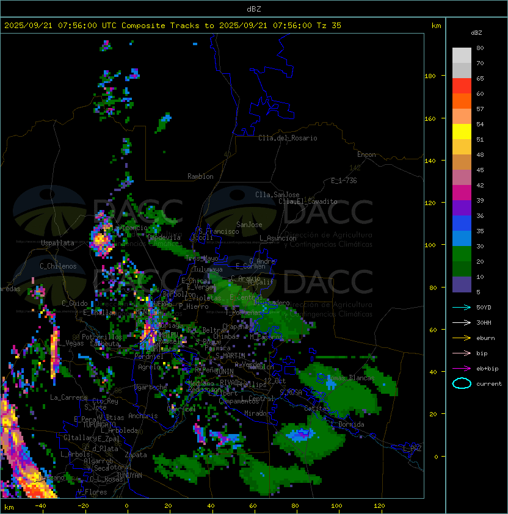The height and width of the screenshot is (514, 508).
Task: Click the Clla.SanJose map label
Action: pos(277,195)
